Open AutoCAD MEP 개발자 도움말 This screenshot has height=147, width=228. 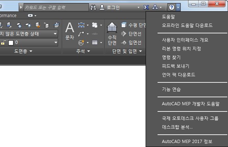(x=191, y=104)
